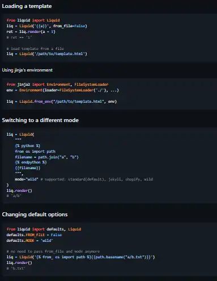Click the comment listing supported modes
This screenshot has height=281, width=217.
pyautogui.click(x=97, y=179)
